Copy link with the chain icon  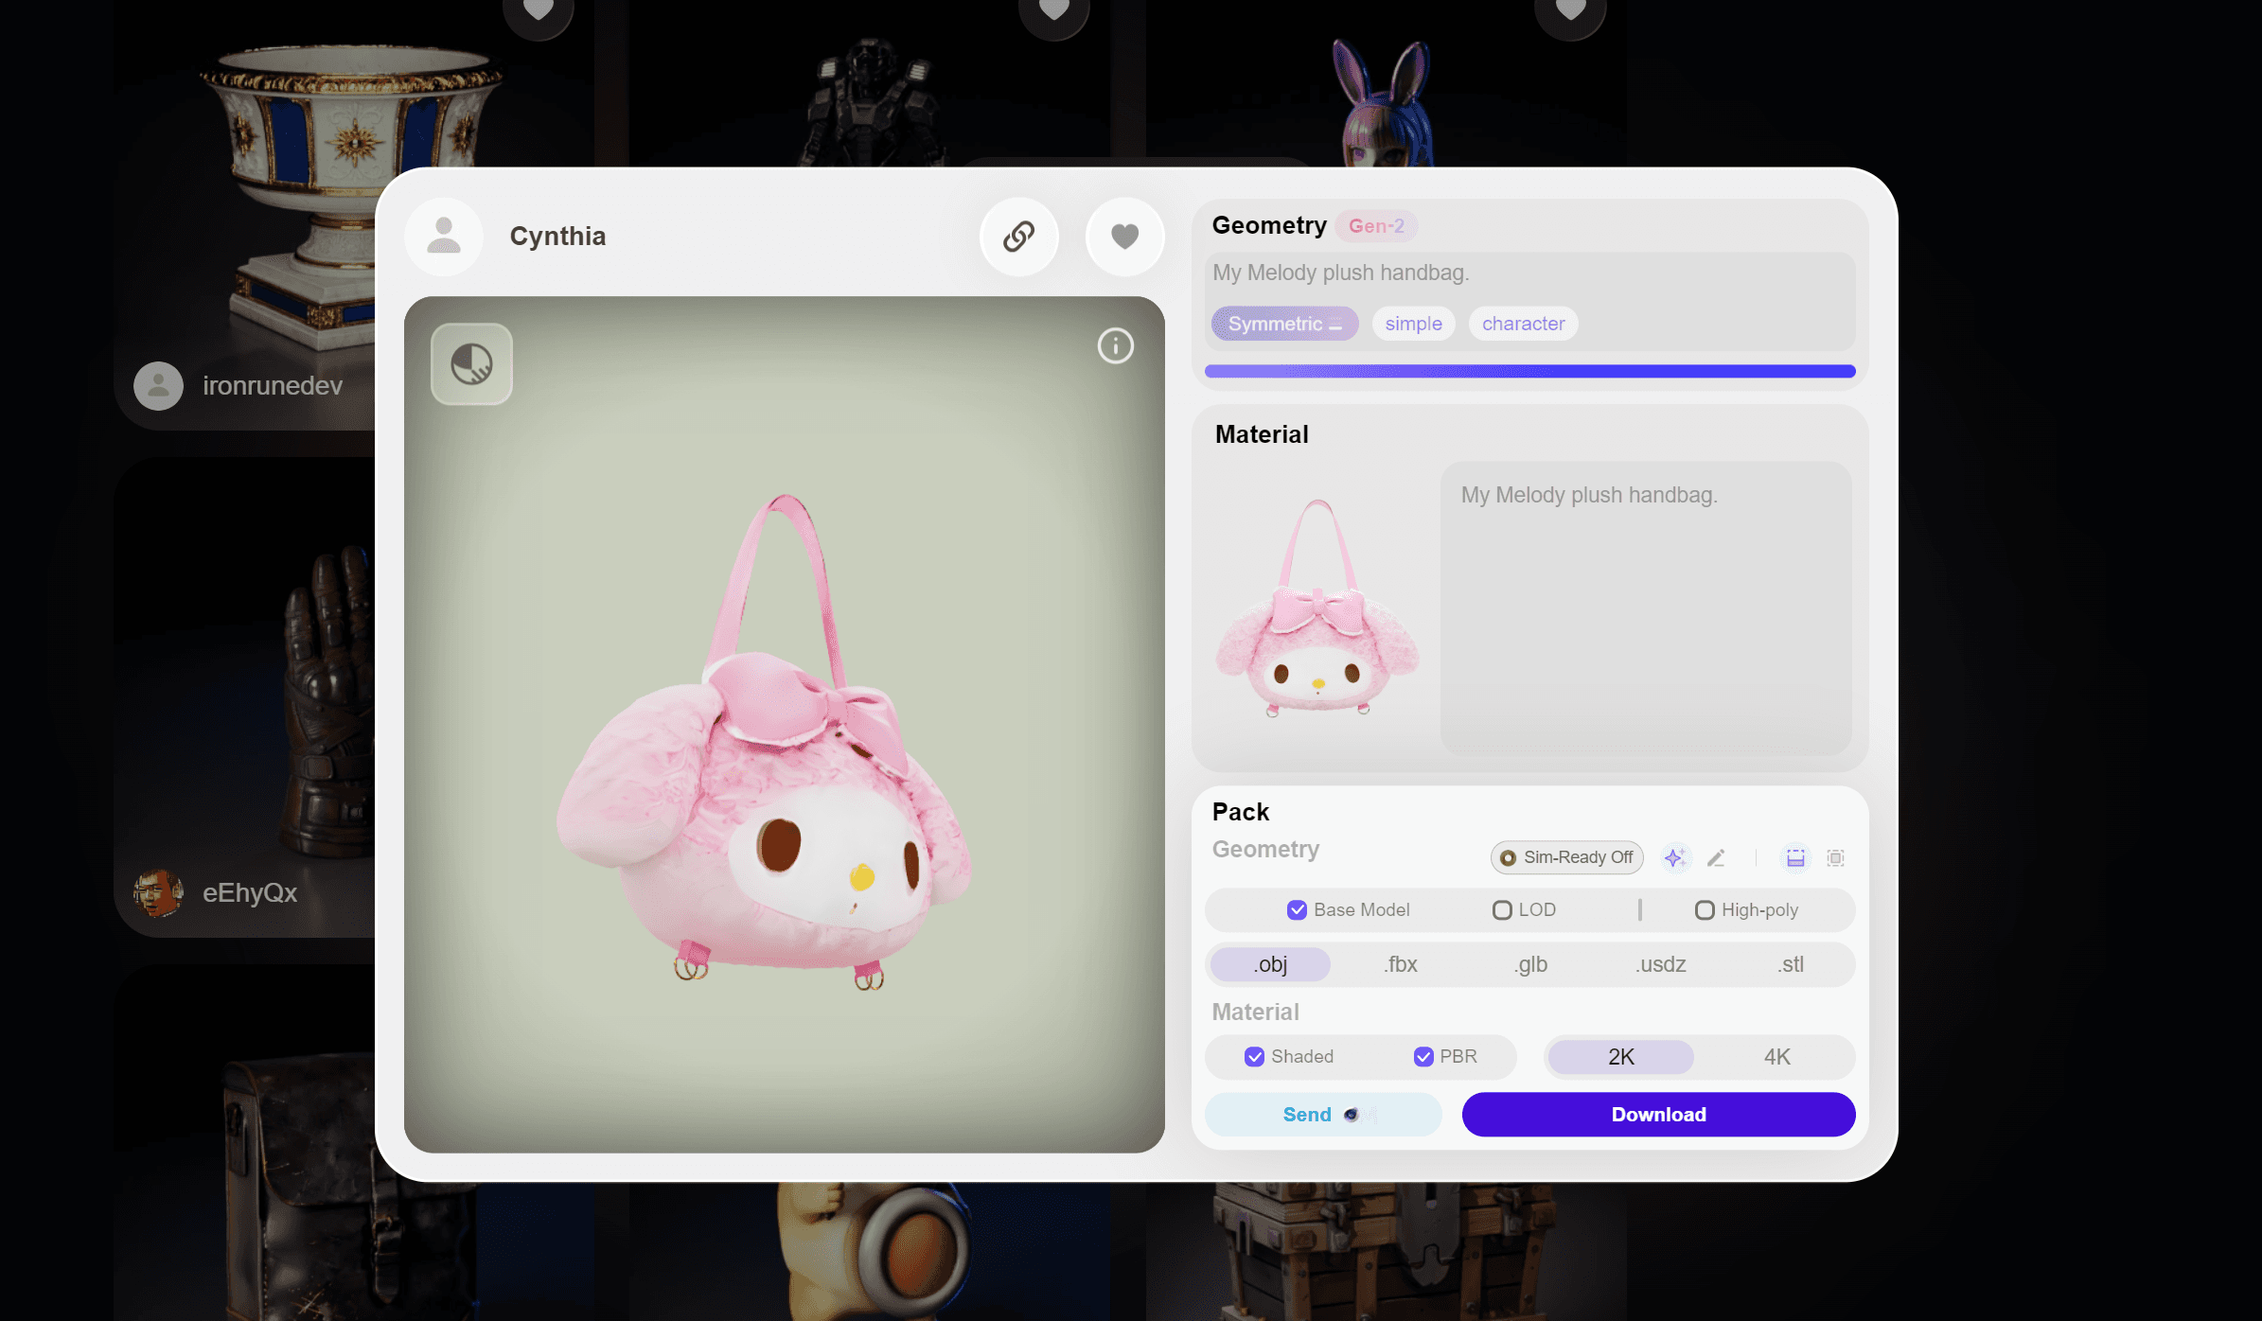(1018, 237)
